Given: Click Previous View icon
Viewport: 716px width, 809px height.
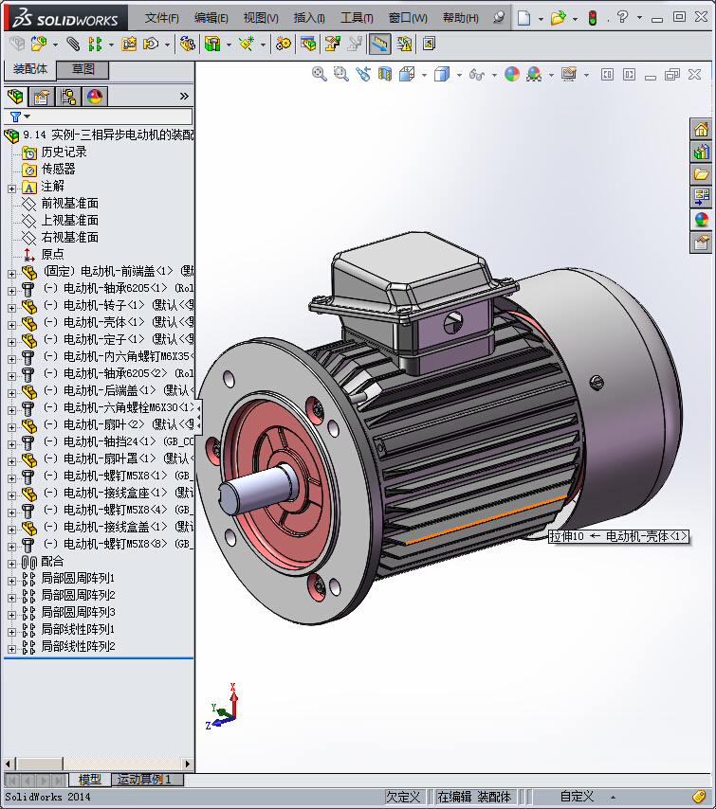Looking at the screenshot, I should [363, 74].
